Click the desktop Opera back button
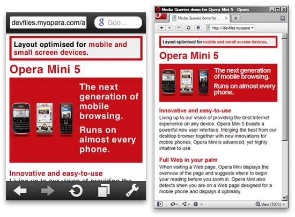This screenshot has width=295, height=217. [x=161, y=28]
